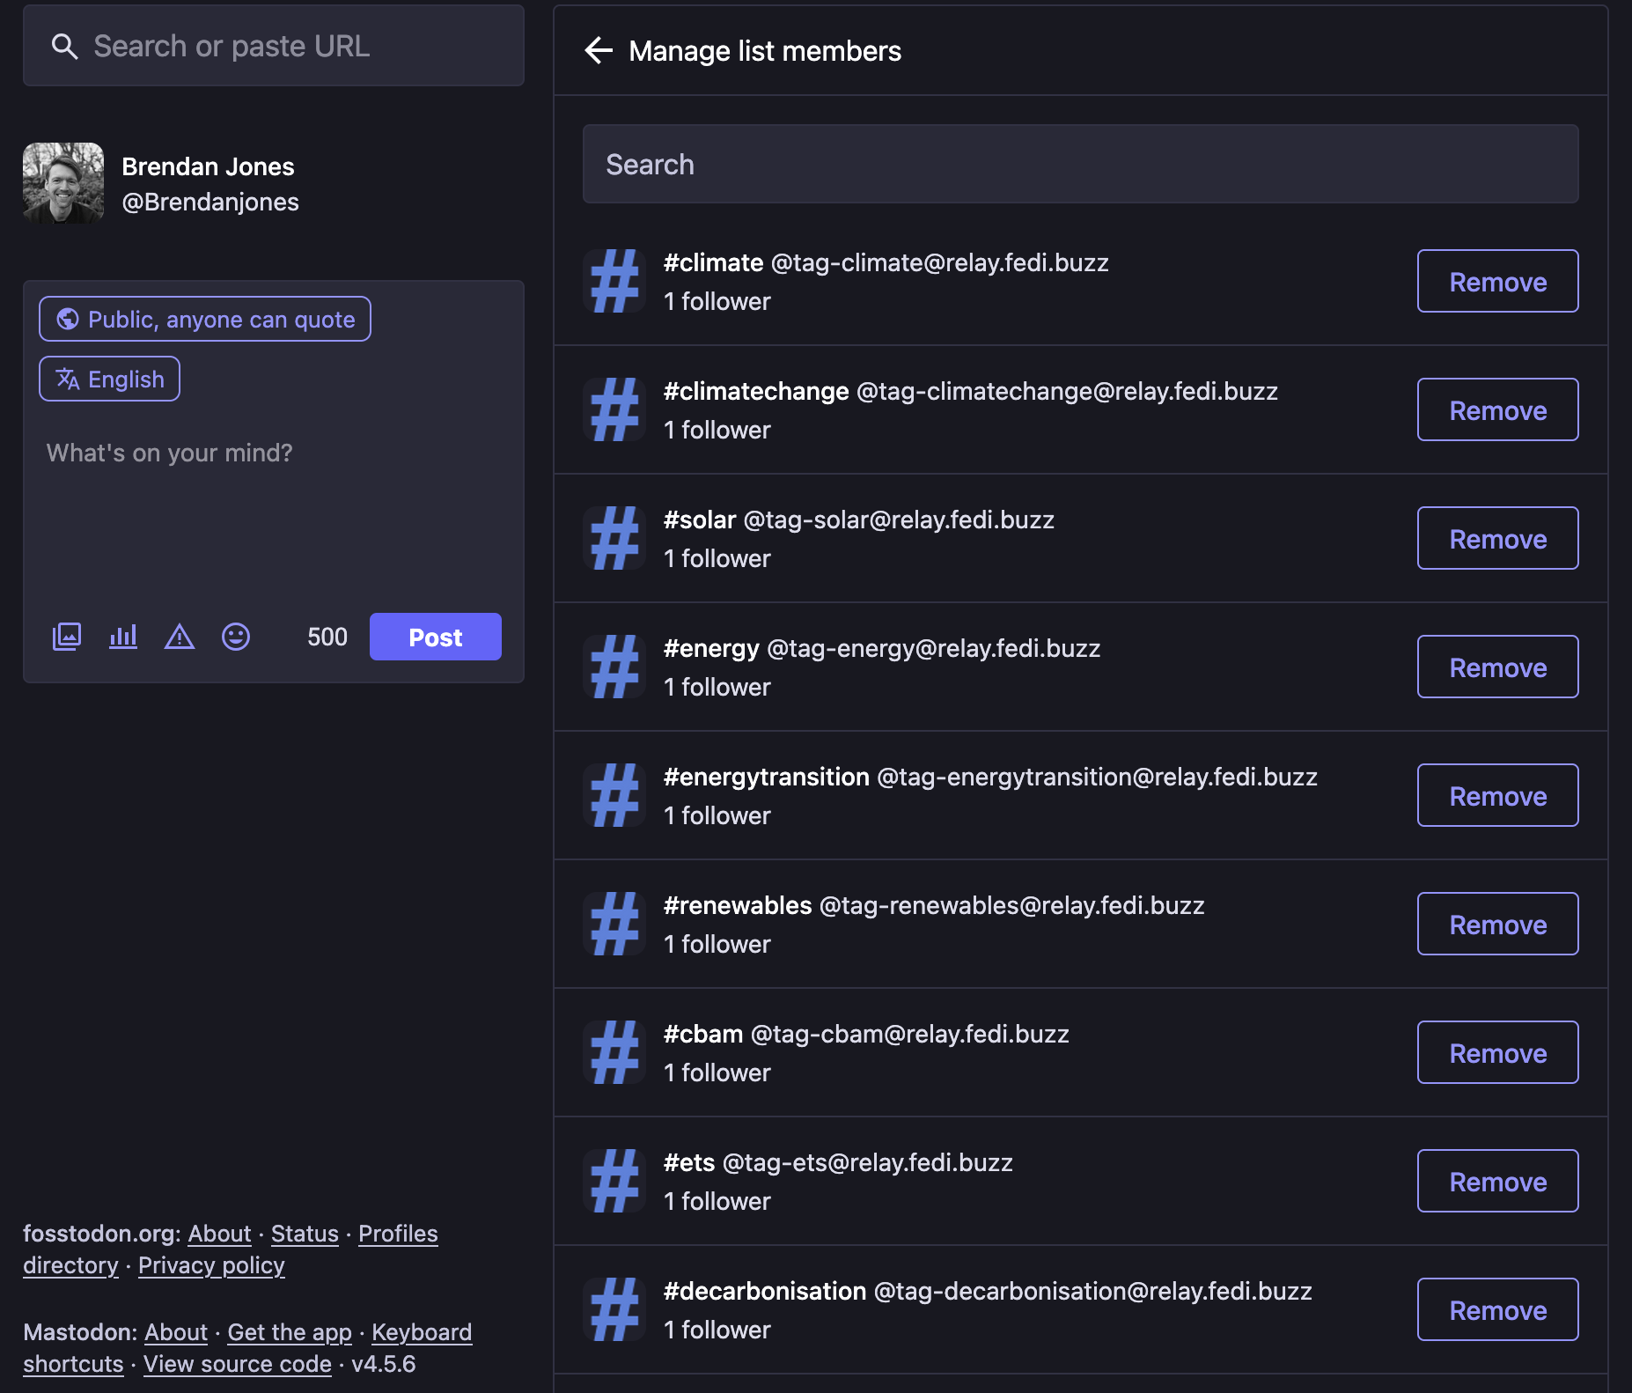Open the English language dropdown
The image size is (1632, 1393).
pos(110,379)
